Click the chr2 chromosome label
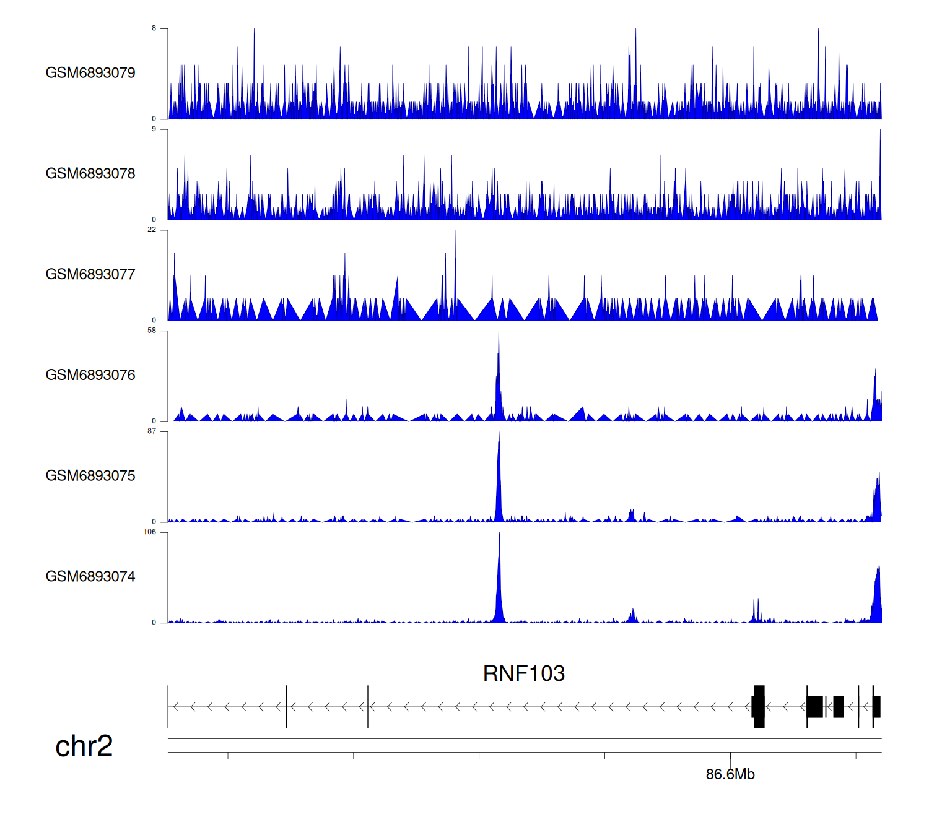The width and height of the screenshot is (929, 817). pos(84,746)
